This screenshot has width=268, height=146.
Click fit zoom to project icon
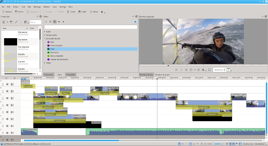click(202, 144)
